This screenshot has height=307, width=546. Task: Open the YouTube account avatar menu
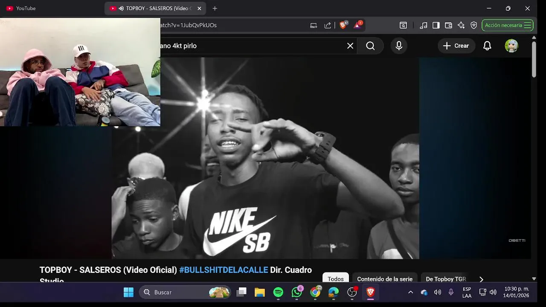tap(511, 46)
